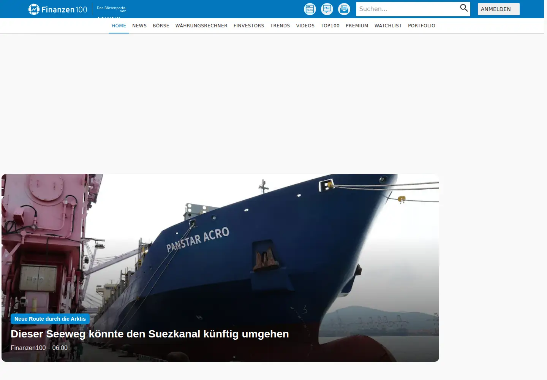Open the PORTFOLIO page

pyautogui.click(x=422, y=26)
